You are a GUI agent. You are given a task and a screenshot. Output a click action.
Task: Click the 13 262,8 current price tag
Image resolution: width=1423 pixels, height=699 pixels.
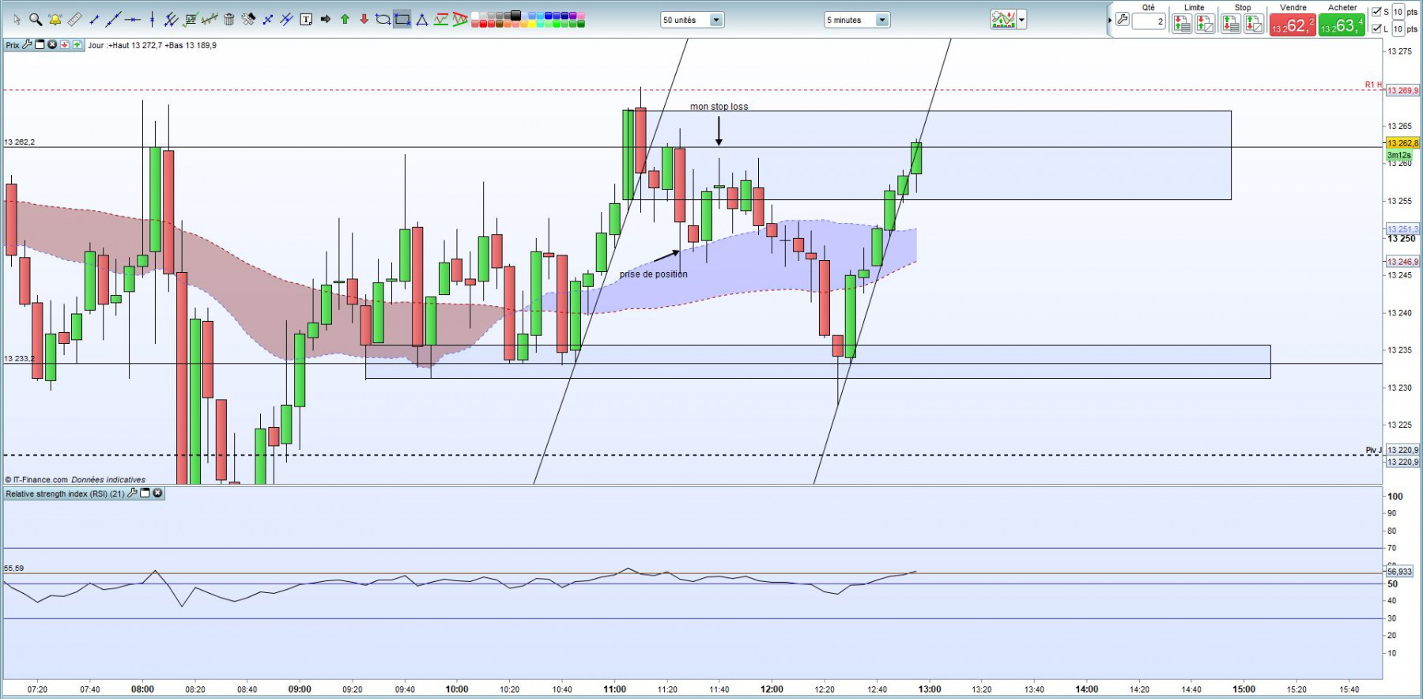coord(1402,143)
